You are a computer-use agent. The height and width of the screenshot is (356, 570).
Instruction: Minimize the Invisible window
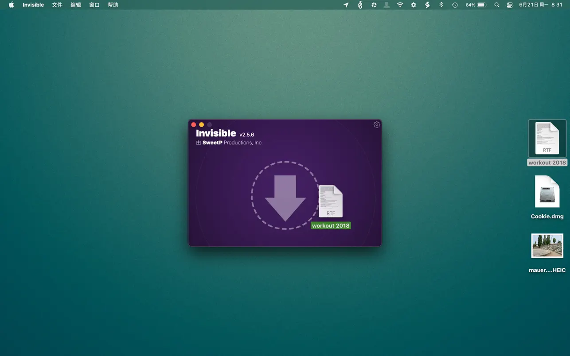click(202, 125)
